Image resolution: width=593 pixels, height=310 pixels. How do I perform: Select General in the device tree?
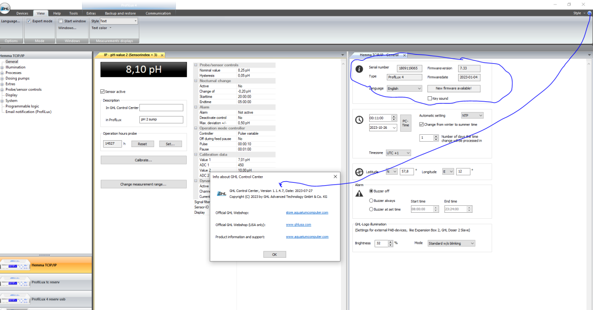pos(12,62)
